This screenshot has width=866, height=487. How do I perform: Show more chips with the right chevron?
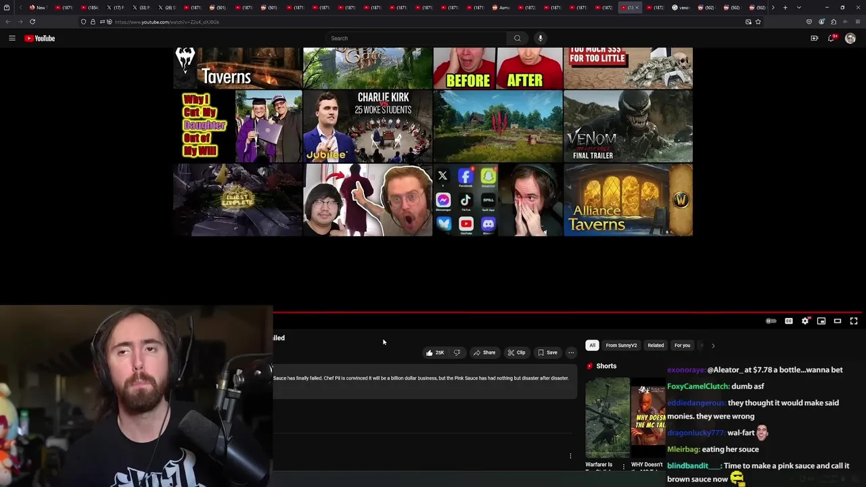click(713, 346)
